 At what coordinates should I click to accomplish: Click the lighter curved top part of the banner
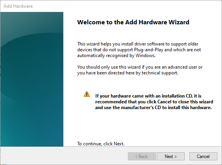coord(32,22)
